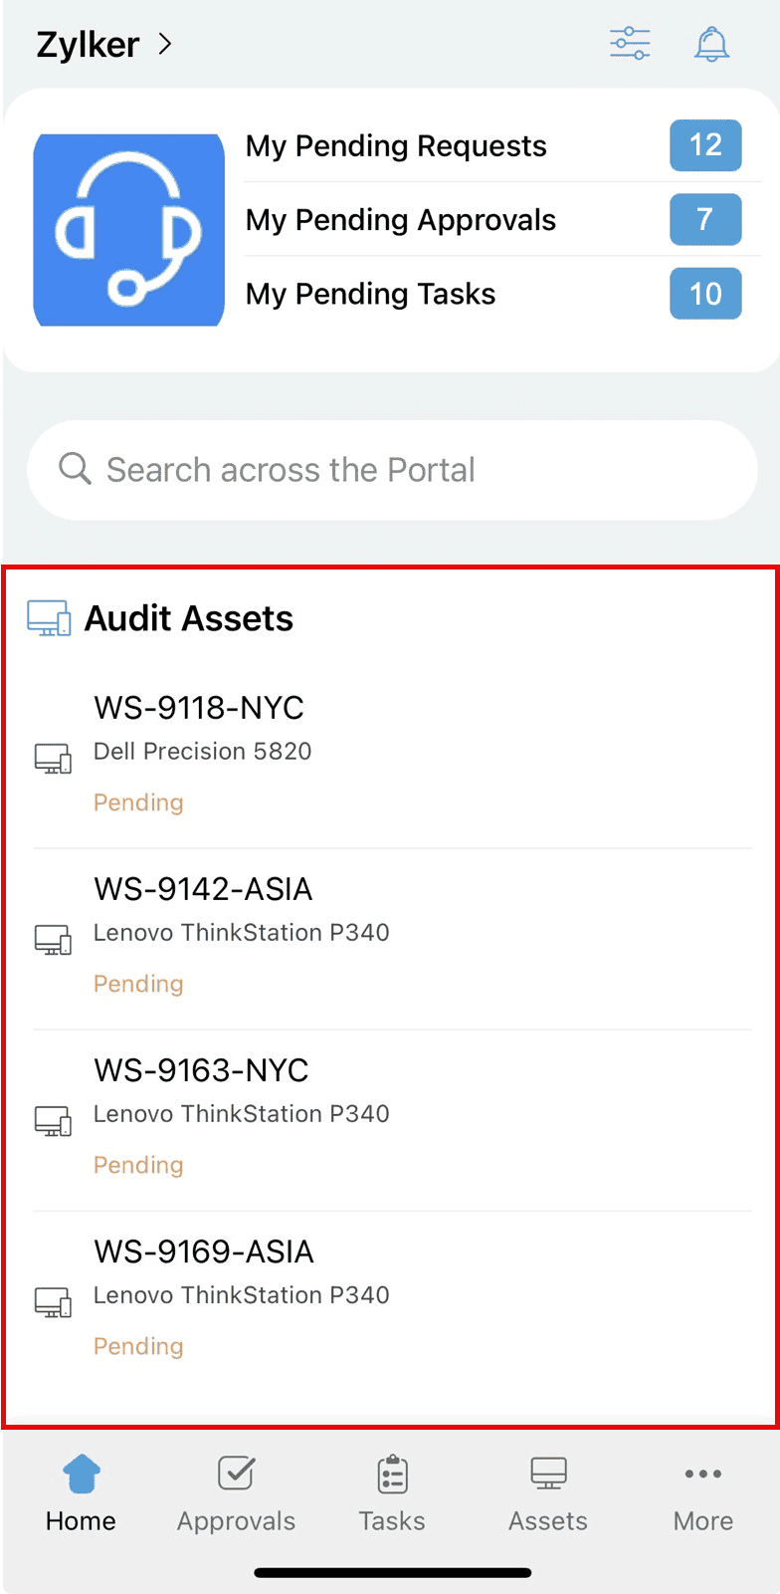This screenshot has width=780, height=1594.
Task: Expand the Zylker portal chevron
Action: coord(165,44)
